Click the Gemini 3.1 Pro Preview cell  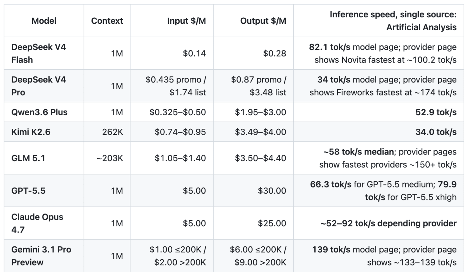(x=44, y=256)
